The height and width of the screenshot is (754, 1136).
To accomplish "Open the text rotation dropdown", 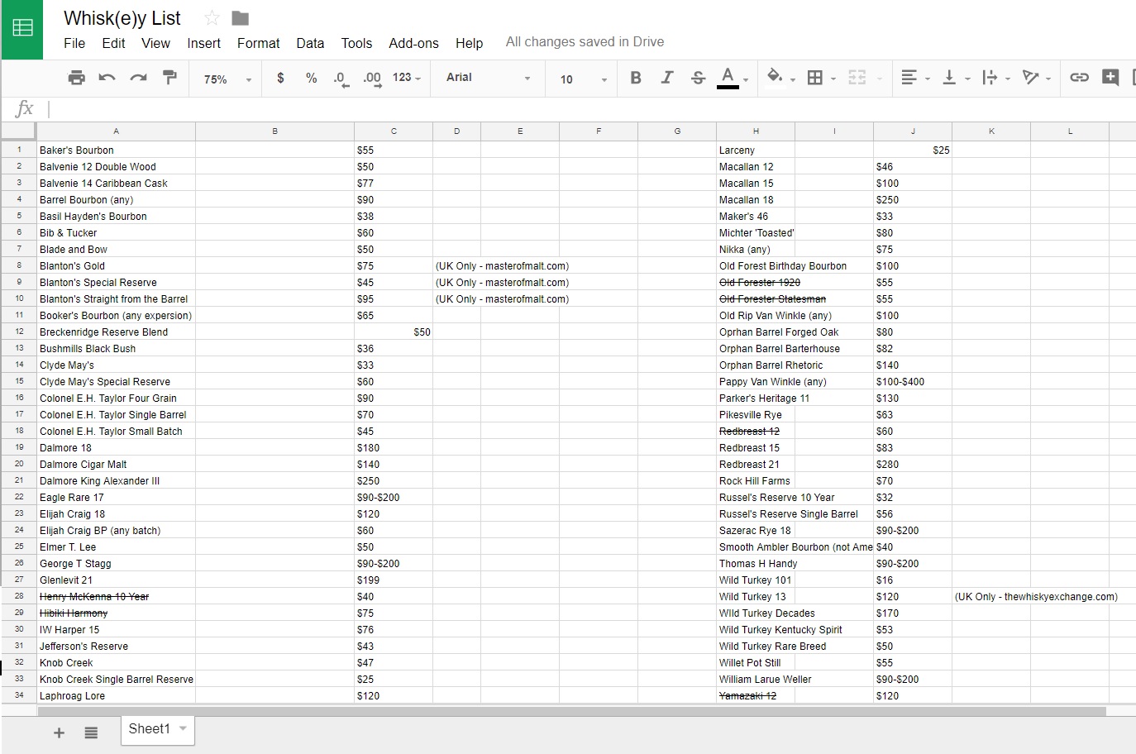I will 1036,78.
